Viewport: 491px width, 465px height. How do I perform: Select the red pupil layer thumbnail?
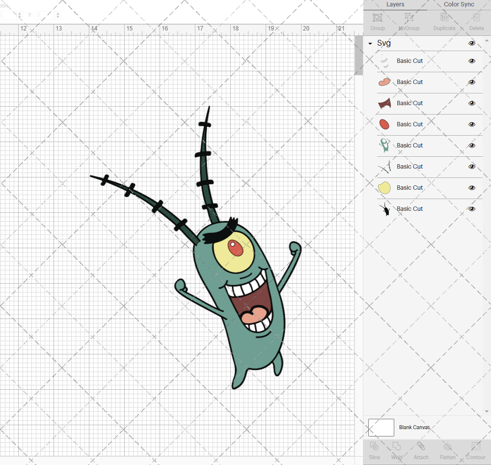[x=384, y=124]
